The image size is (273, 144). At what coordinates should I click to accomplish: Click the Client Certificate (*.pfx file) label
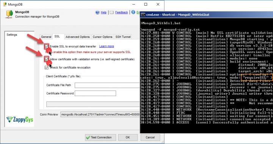[x=63, y=76]
